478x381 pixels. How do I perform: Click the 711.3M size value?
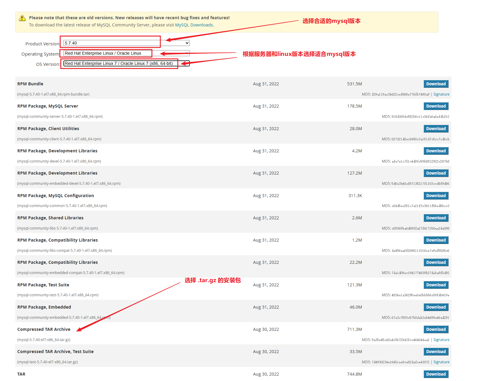click(x=354, y=329)
